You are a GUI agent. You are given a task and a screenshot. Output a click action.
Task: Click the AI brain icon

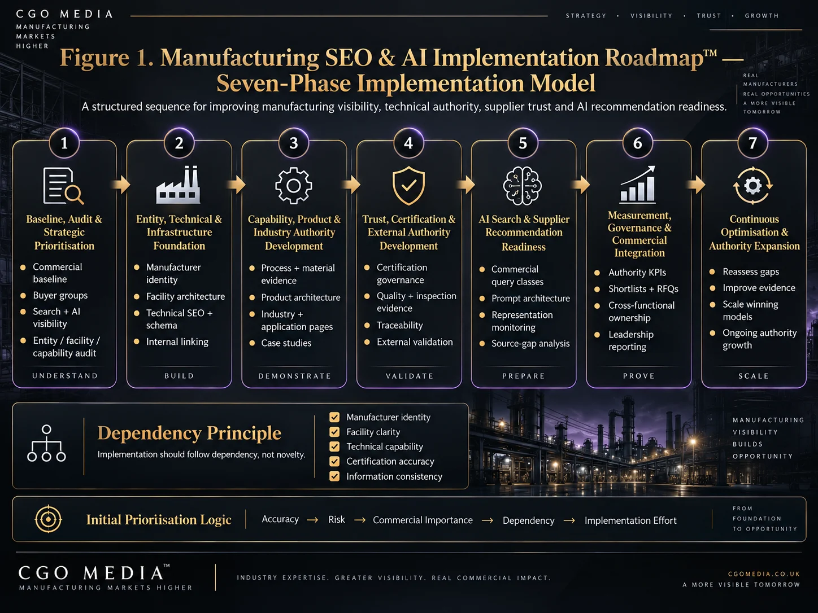tap(523, 186)
